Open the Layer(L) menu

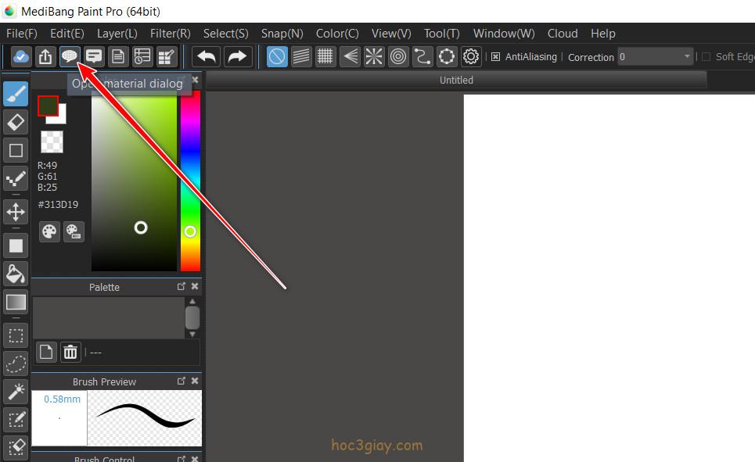[117, 34]
